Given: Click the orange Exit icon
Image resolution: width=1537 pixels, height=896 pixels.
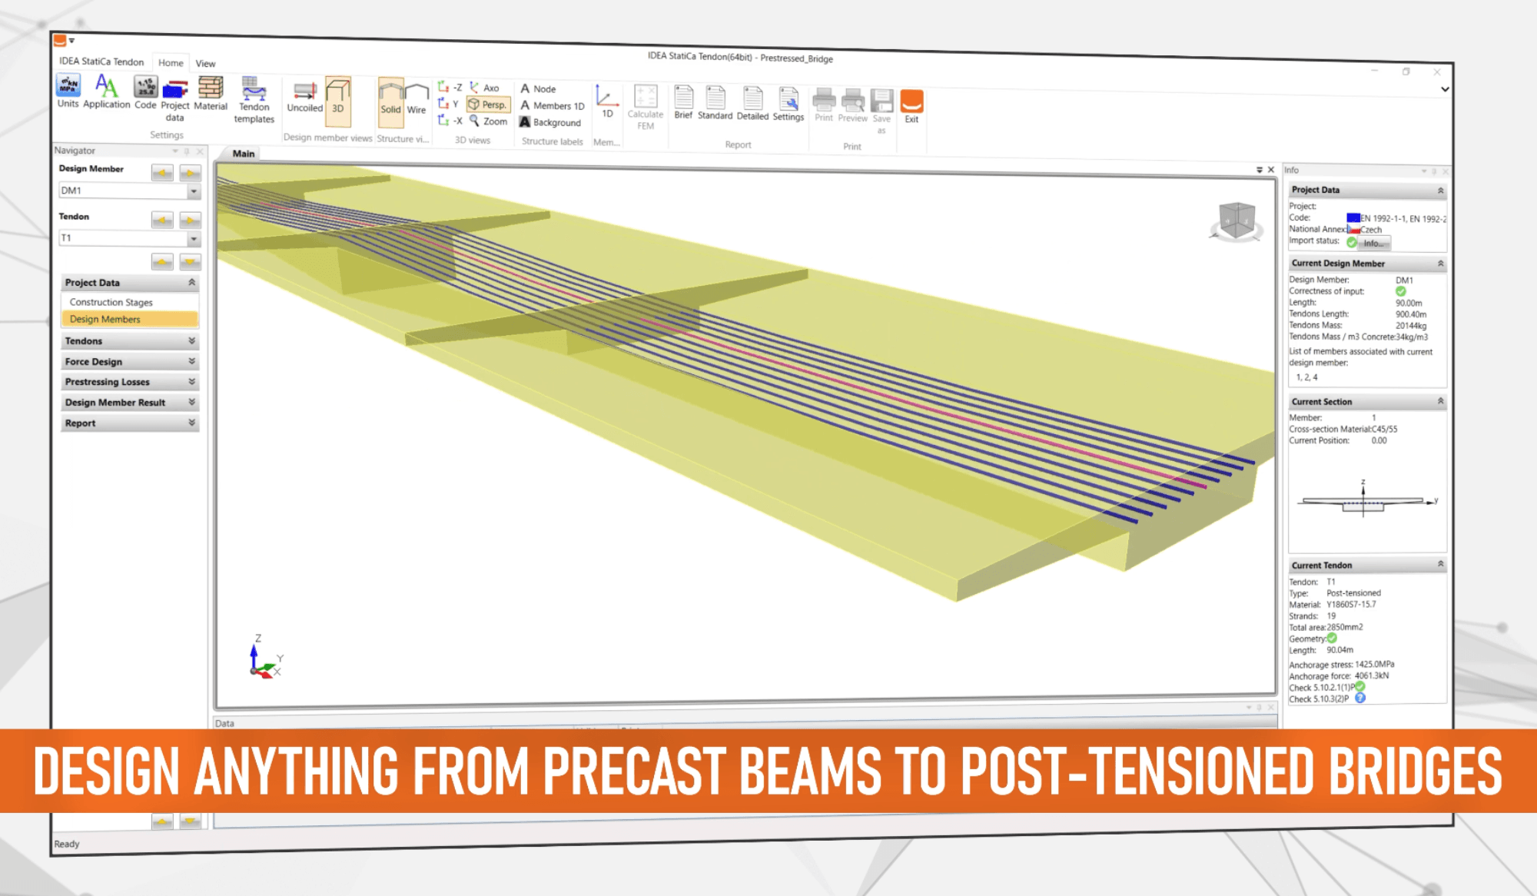Looking at the screenshot, I should (x=911, y=106).
